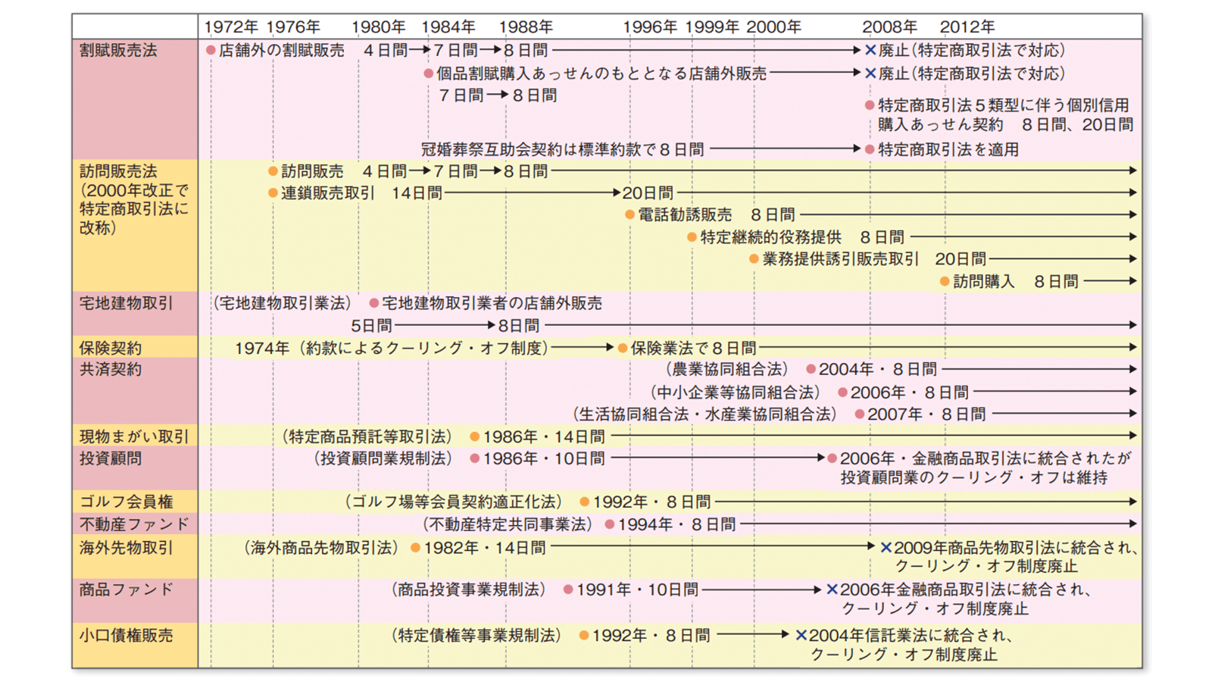Select the 保険契約 row label
Screen dimensions: 1212x682
111,349
